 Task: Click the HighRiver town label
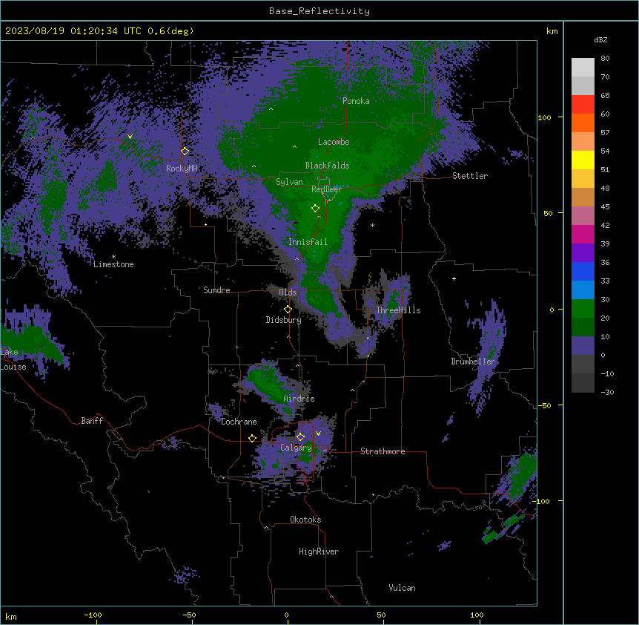pos(319,552)
